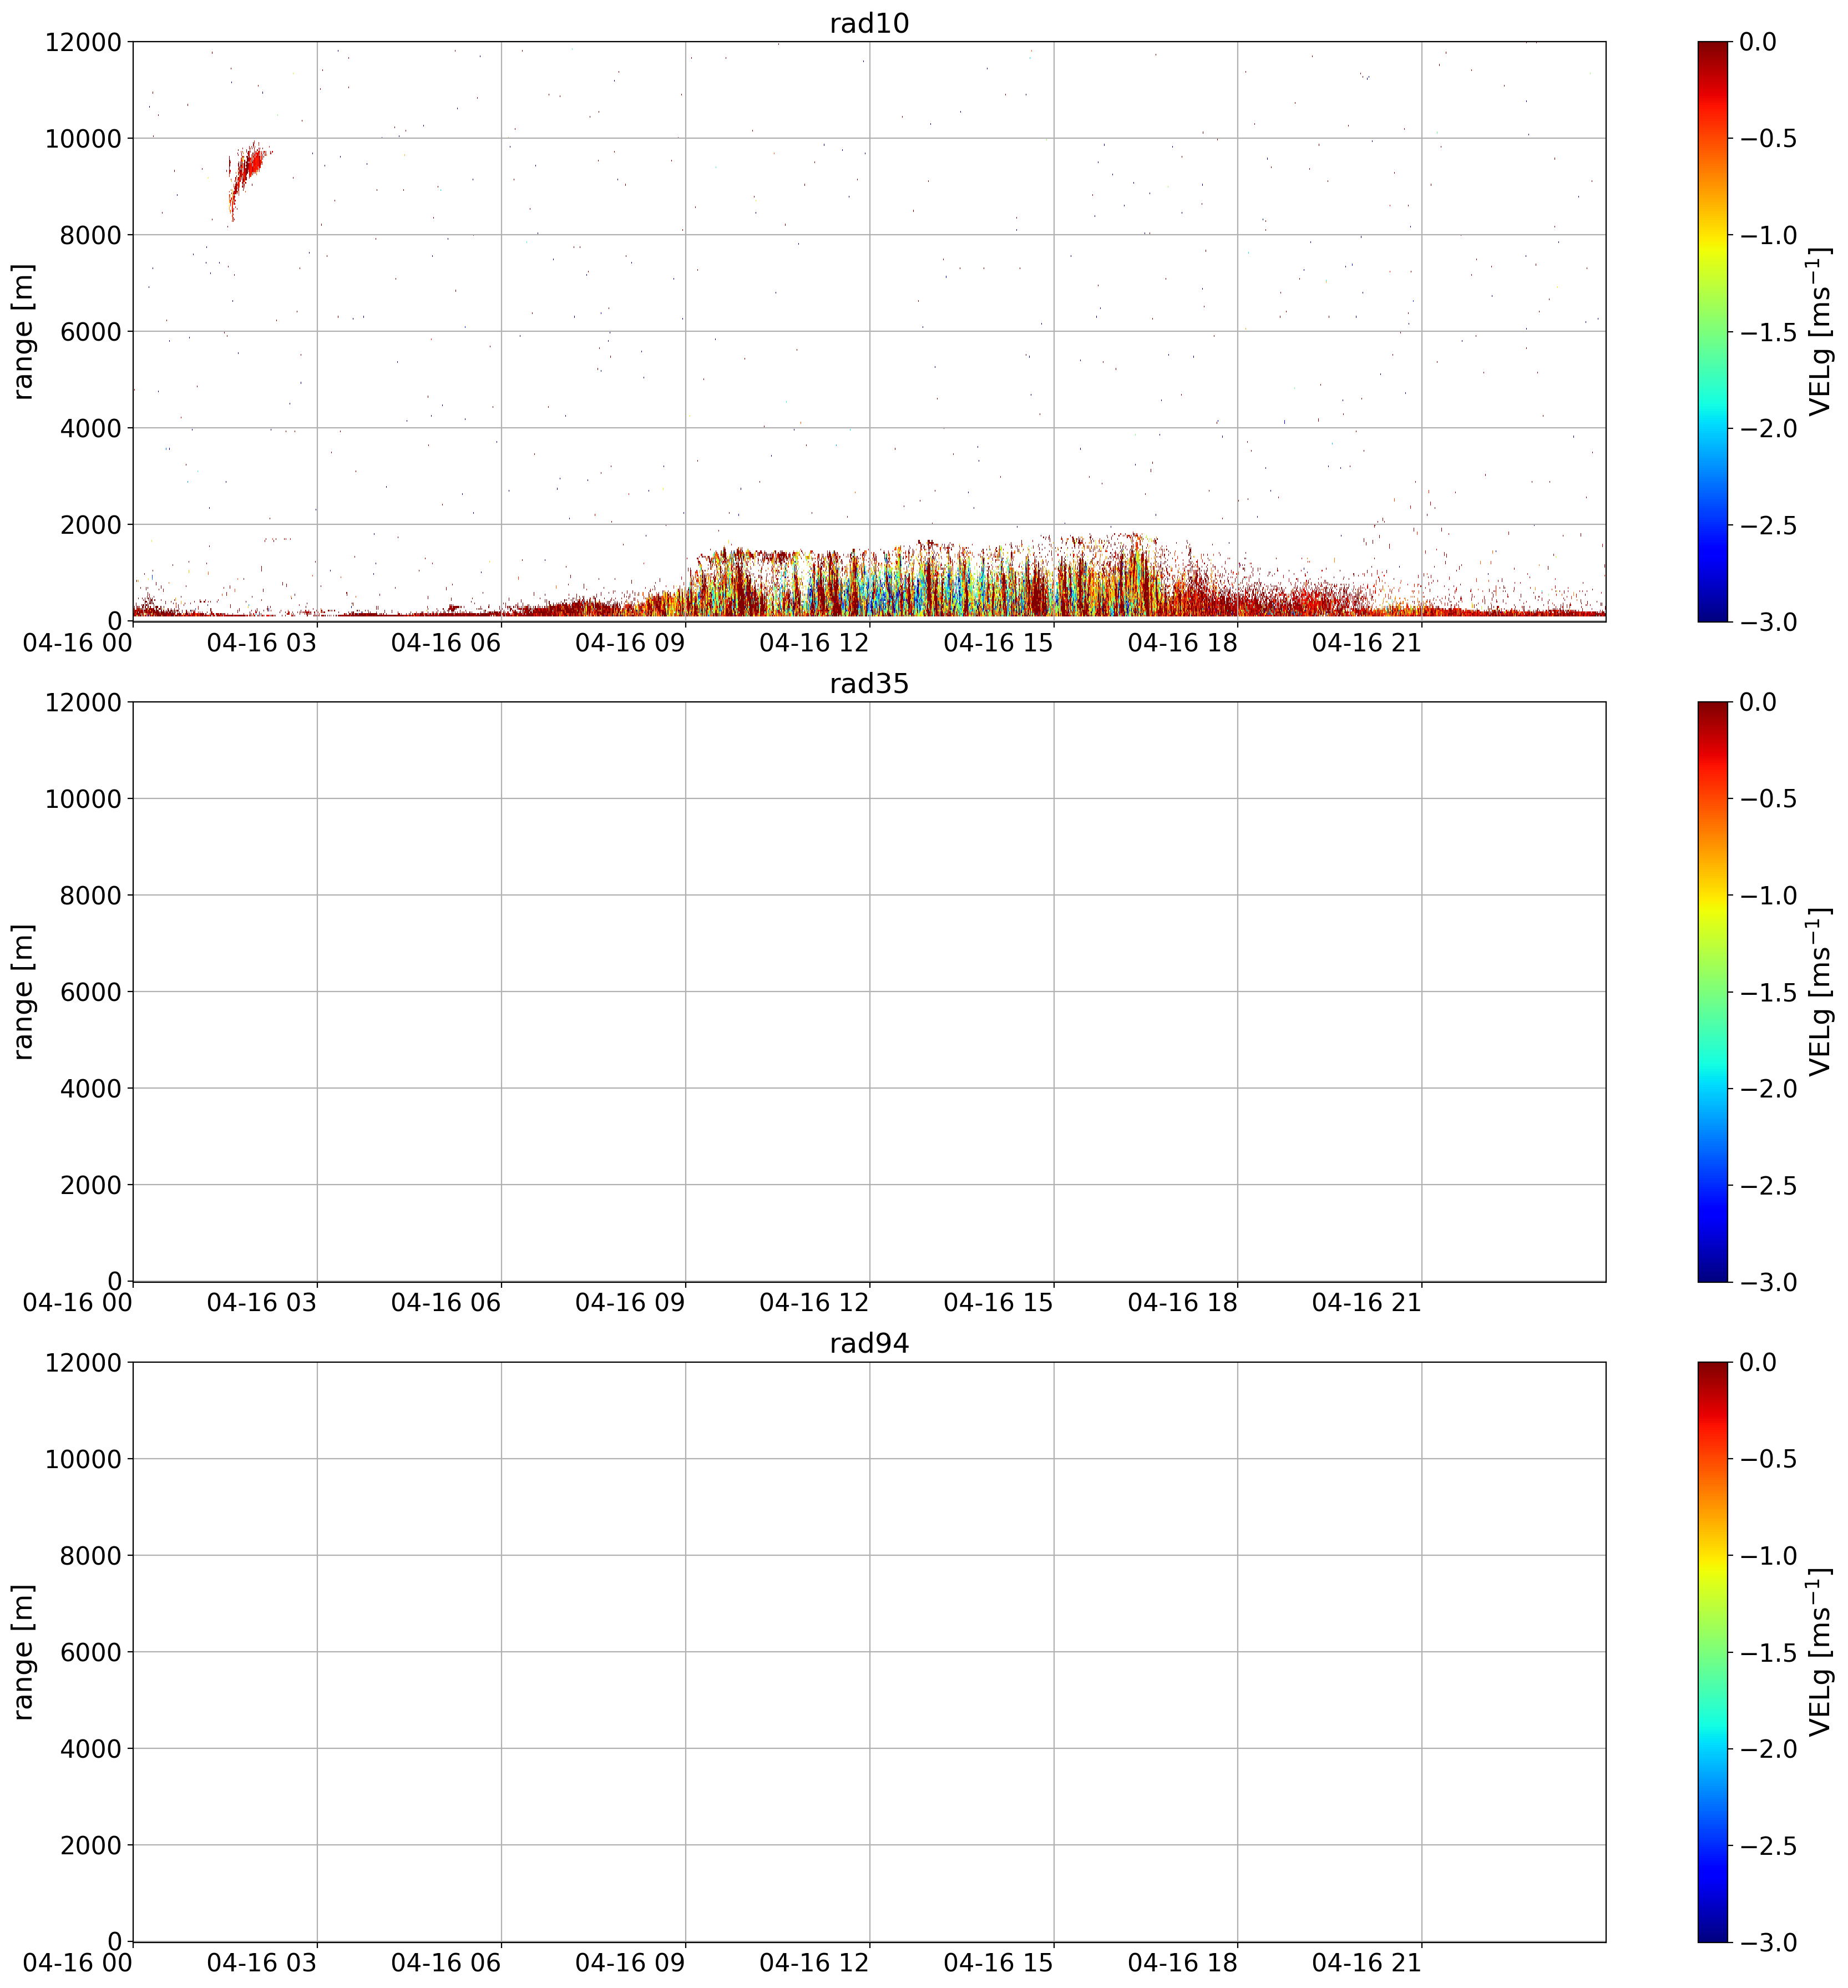Click the rad10 plot title

coord(869,24)
